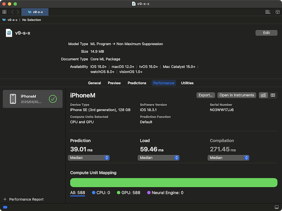The image size is (282, 211).
Task: Switch to bar chart summary view
Action: 263,95
